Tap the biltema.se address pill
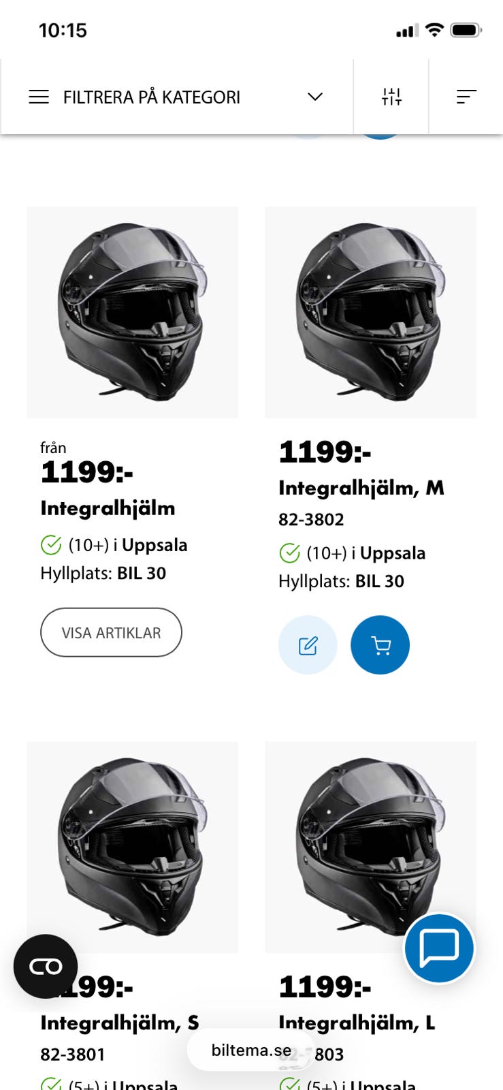This screenshot has width=503, height=1090. pos(250,1050)
